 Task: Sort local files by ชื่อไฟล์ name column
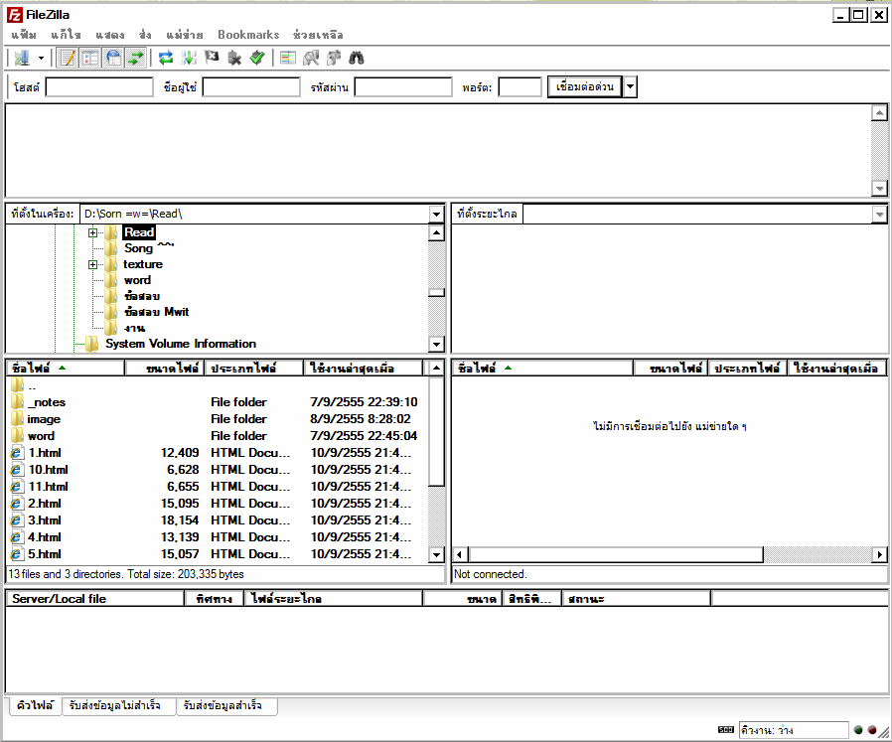[66, 369]
